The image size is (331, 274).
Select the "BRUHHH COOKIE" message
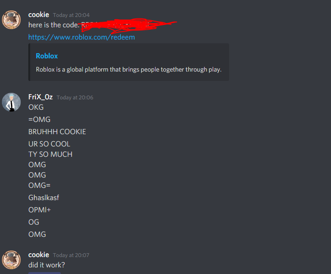[57, 132]
